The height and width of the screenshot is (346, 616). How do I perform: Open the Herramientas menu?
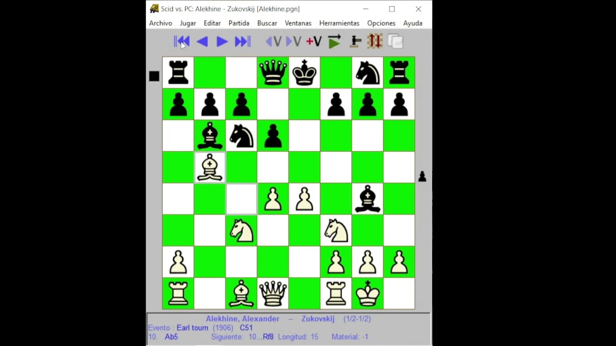pos(339,23)
